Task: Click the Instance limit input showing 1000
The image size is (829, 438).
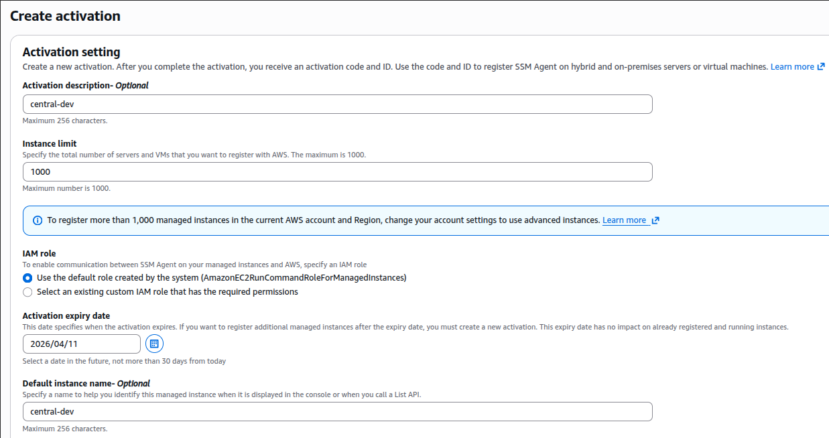Action: (x=337, y=172)
